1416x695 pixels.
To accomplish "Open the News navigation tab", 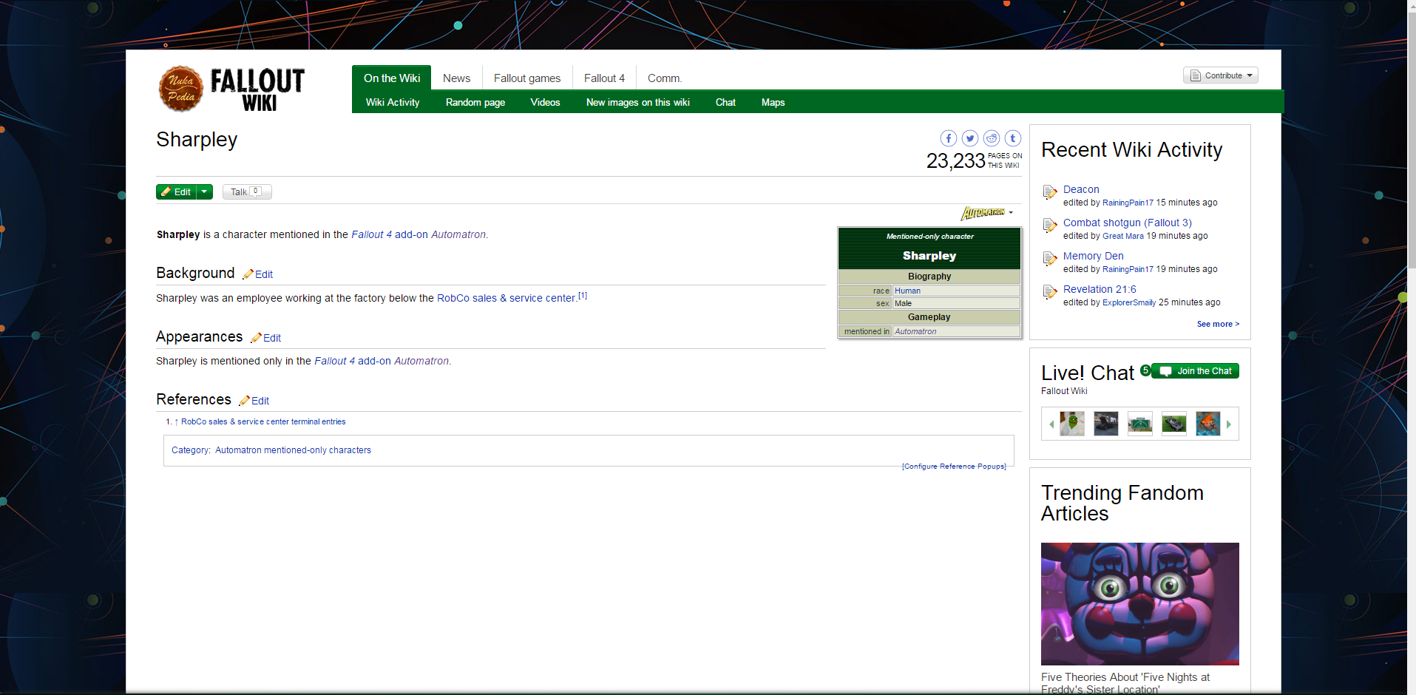I will pyautogui.click(x=456, y=78).
